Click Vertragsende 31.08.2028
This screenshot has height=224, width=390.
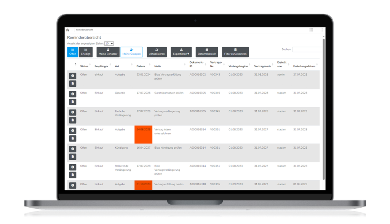[261, 75]
